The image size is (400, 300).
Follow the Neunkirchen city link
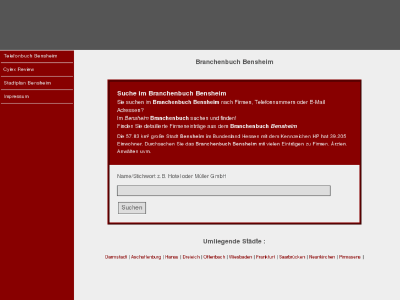coord(322,257)
